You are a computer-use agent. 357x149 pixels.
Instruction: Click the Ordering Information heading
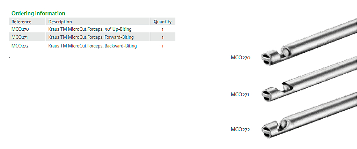point(38,13)
